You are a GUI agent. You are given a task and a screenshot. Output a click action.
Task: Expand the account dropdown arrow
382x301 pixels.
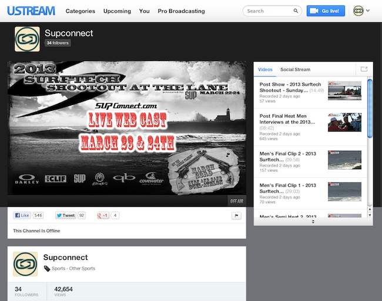tap(368, 11)
